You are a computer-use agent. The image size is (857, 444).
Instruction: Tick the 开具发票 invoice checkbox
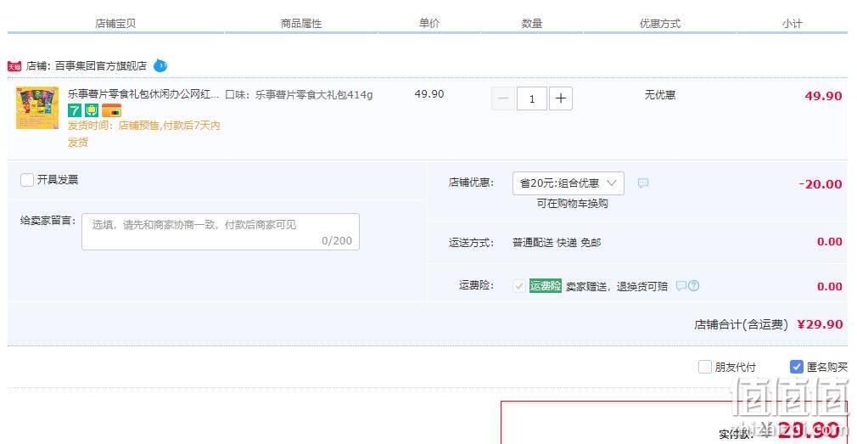tap(27, 180)
